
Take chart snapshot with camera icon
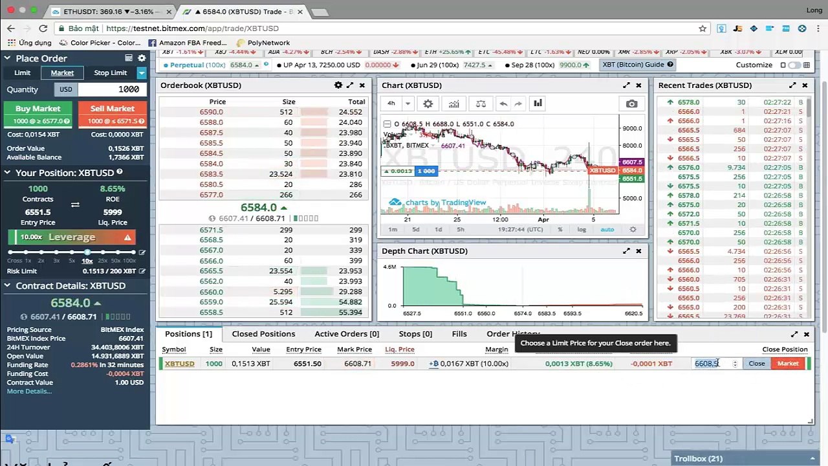[631, 104]
